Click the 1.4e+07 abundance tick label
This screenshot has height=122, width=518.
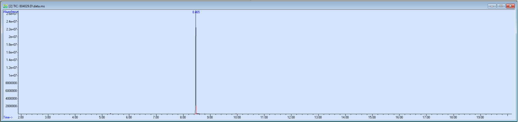12,60
